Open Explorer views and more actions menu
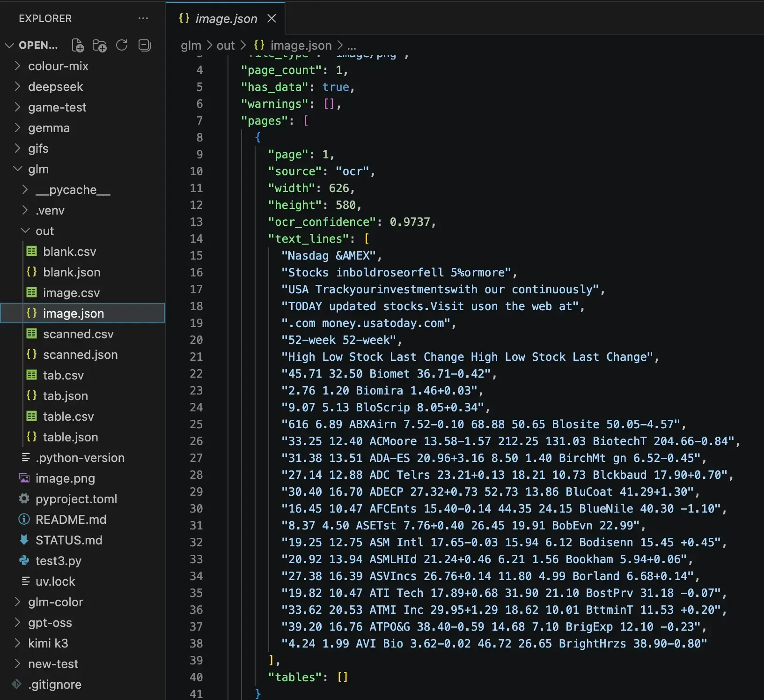 tap(143, 18)
